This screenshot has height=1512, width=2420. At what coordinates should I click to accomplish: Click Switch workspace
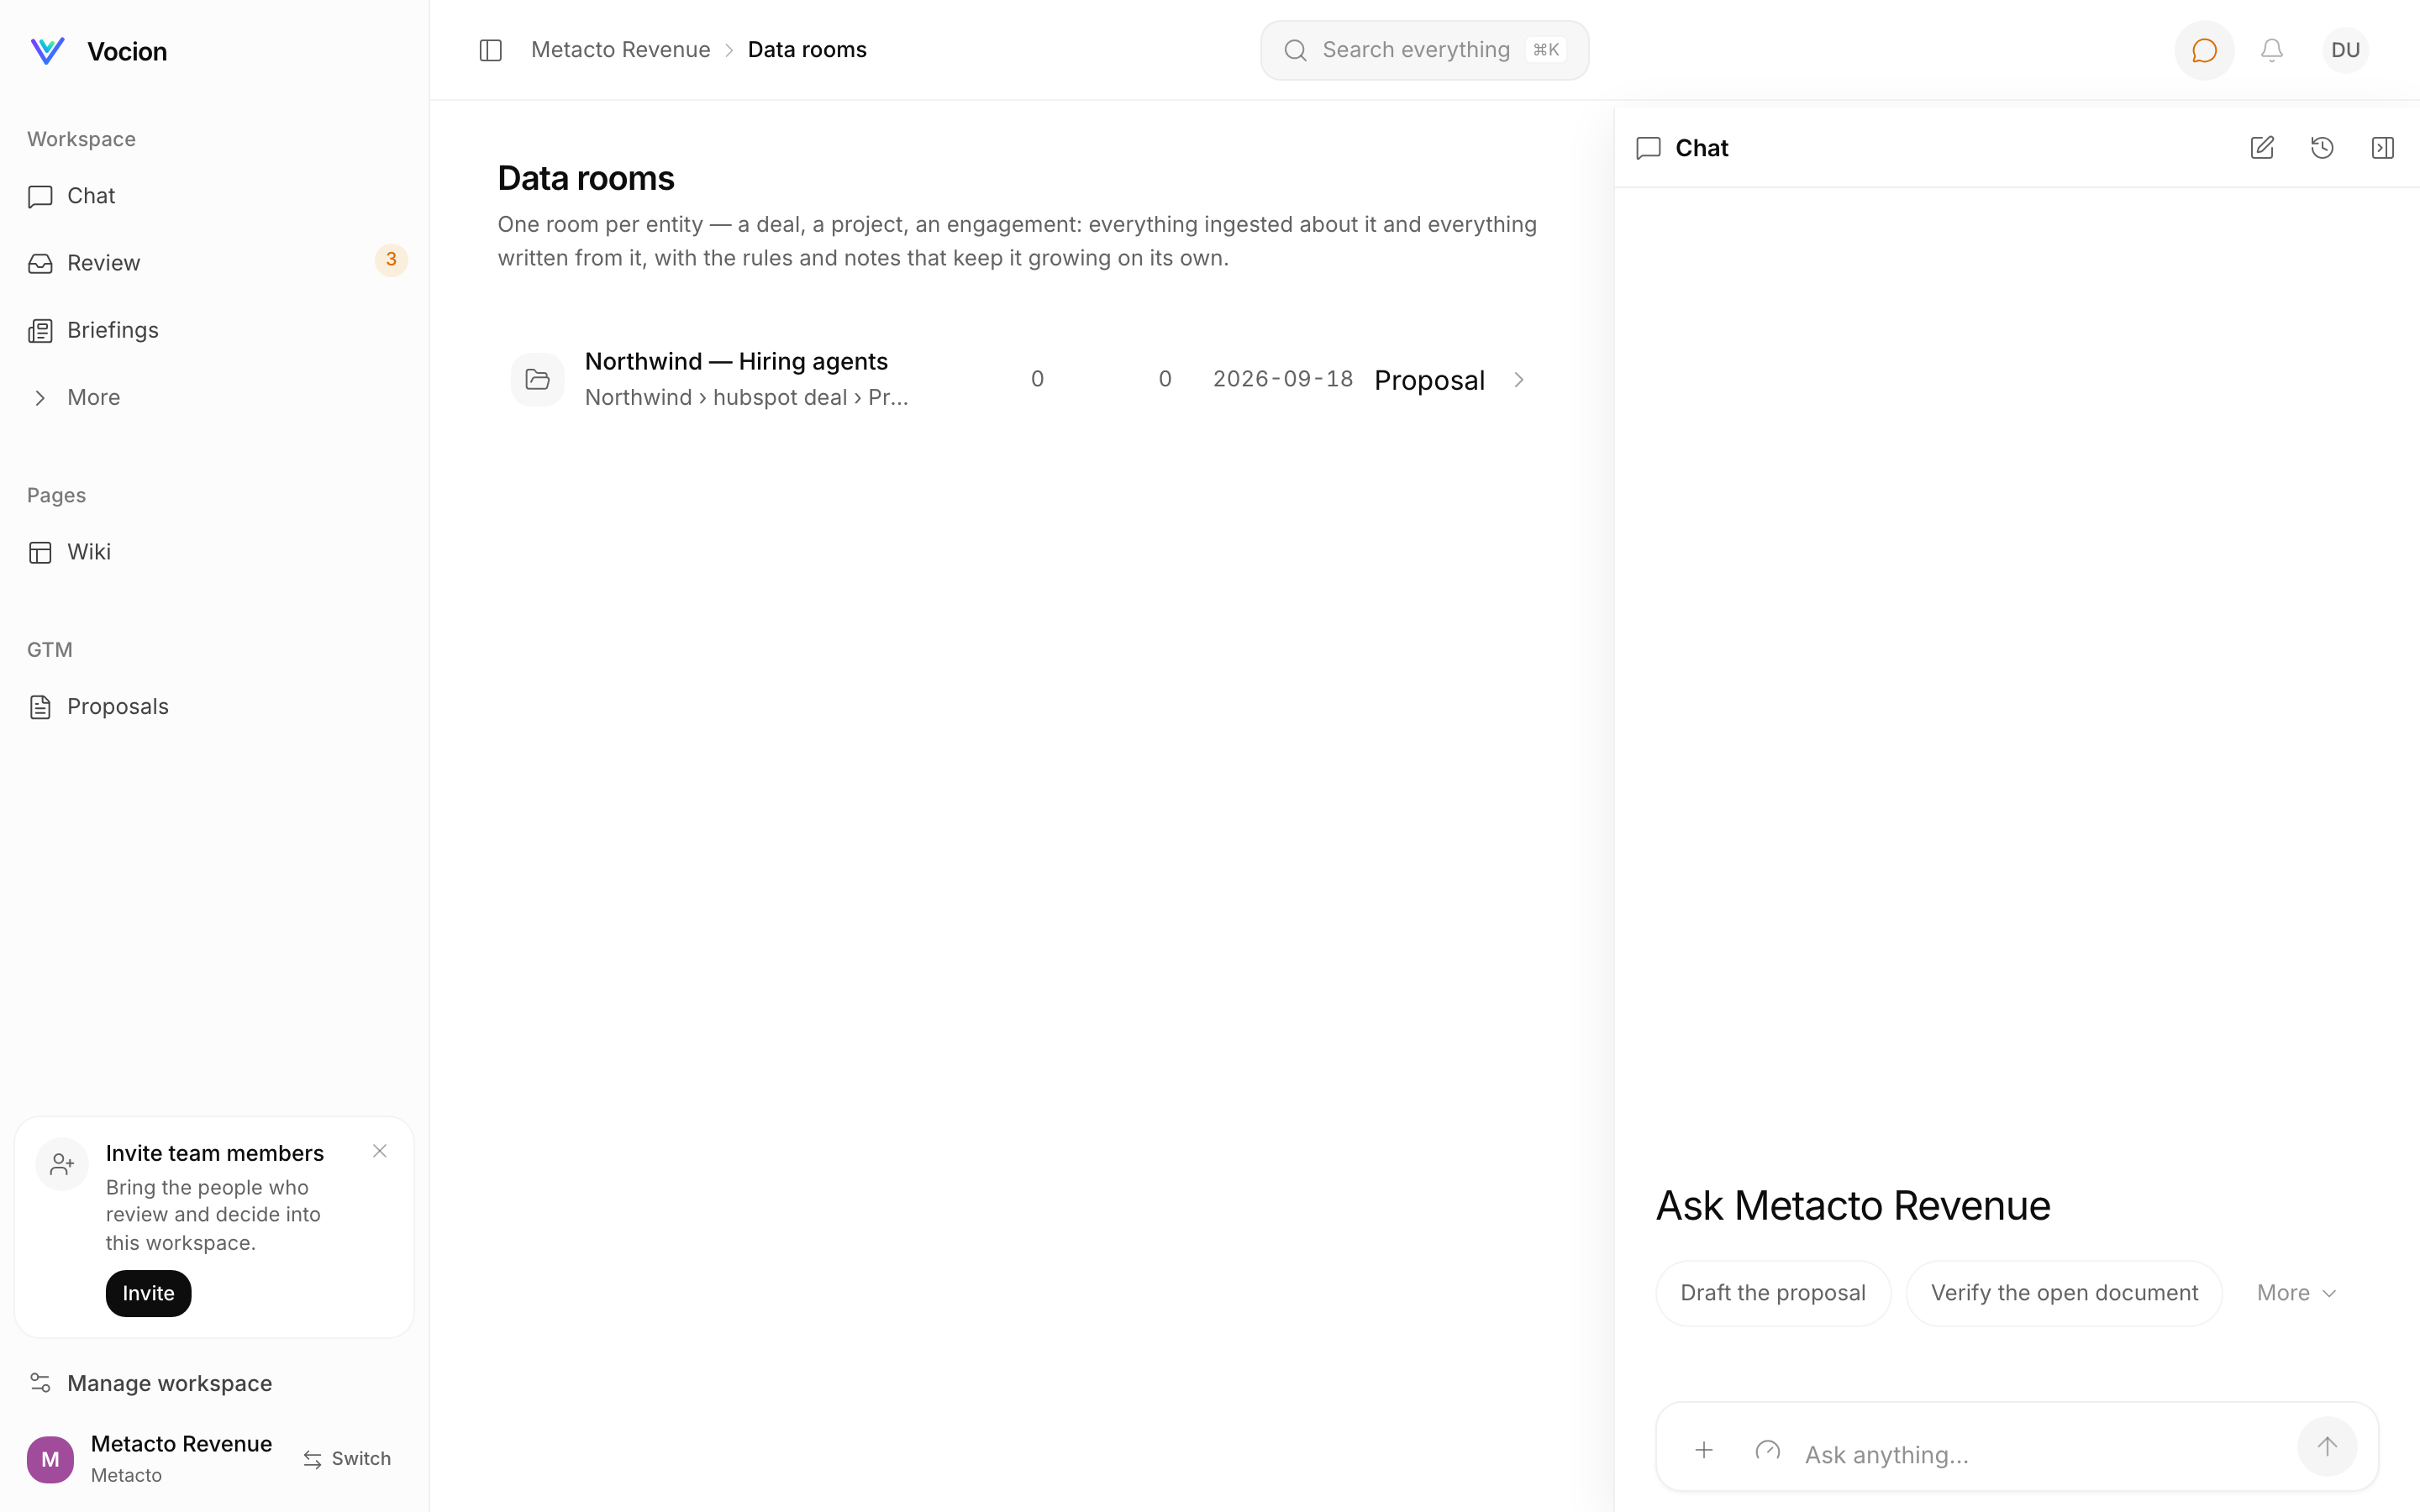pyautogui.click(x=347, y=1459)
